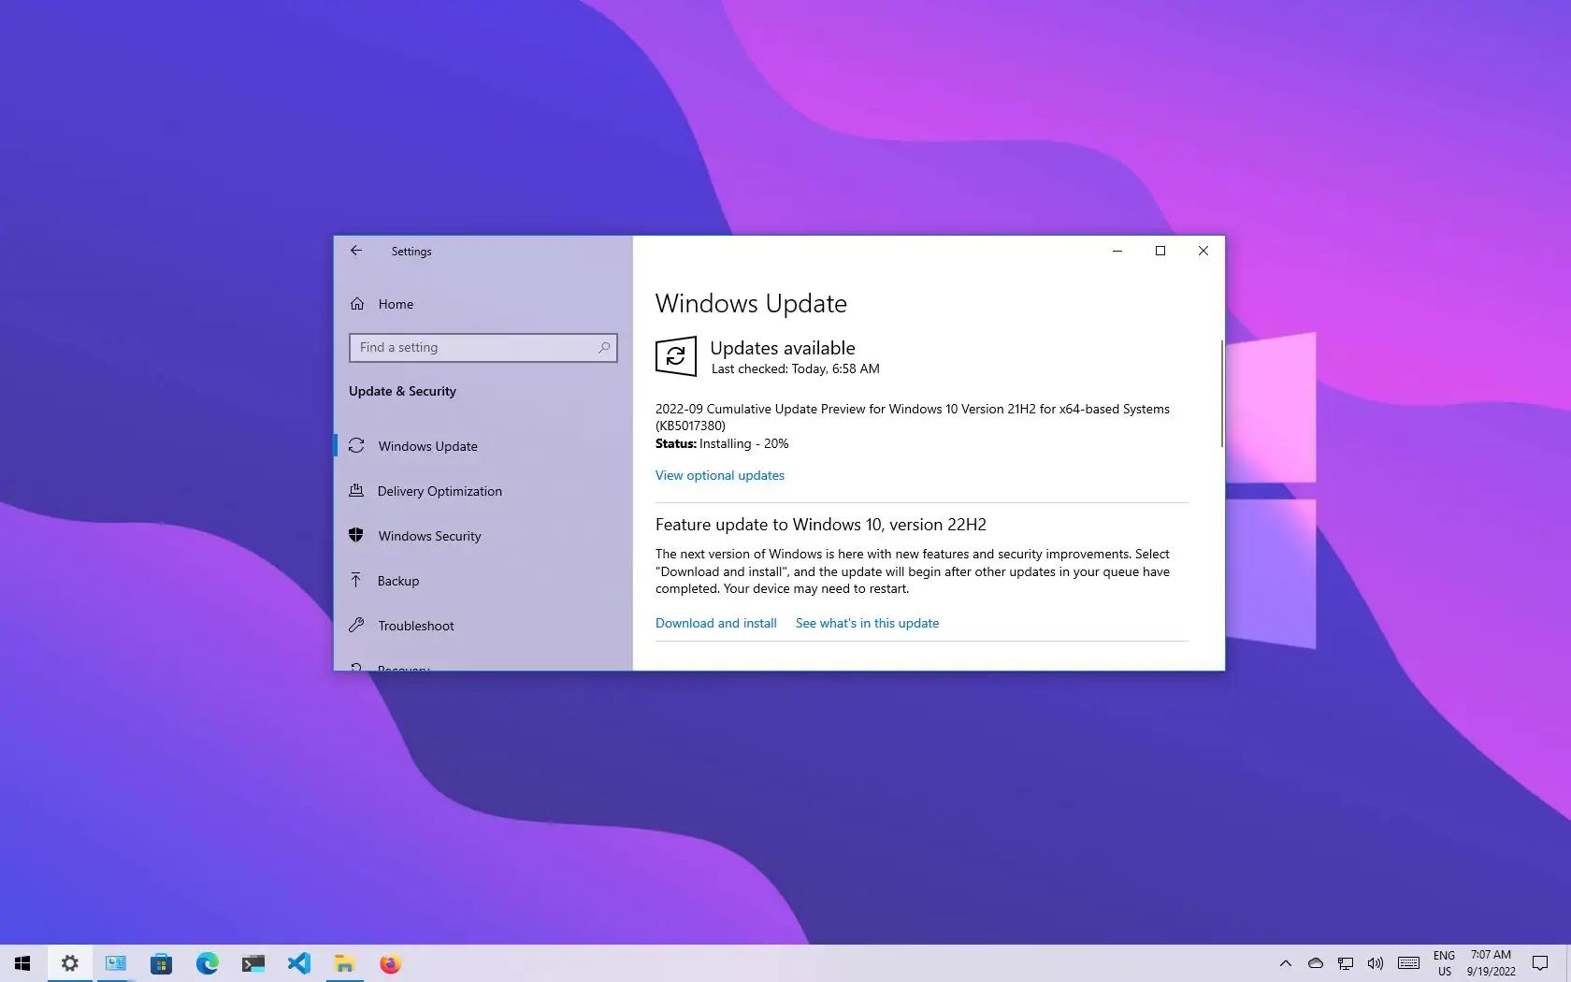The width and height of the screenshot is (1571, 982).
Task: Click the ENG US language indicator
Action: coord(1444,963)
